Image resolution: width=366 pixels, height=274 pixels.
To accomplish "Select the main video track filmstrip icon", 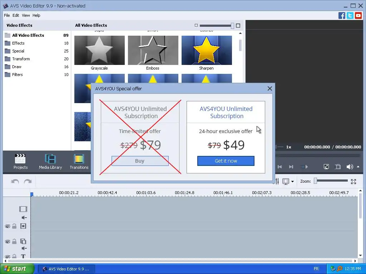I will coord(23,209).
